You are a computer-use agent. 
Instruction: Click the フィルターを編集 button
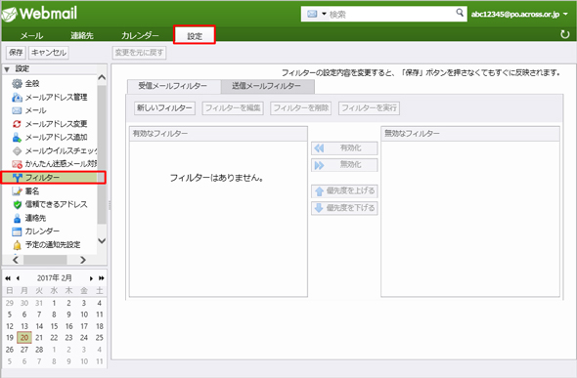(x=233, y=108)
